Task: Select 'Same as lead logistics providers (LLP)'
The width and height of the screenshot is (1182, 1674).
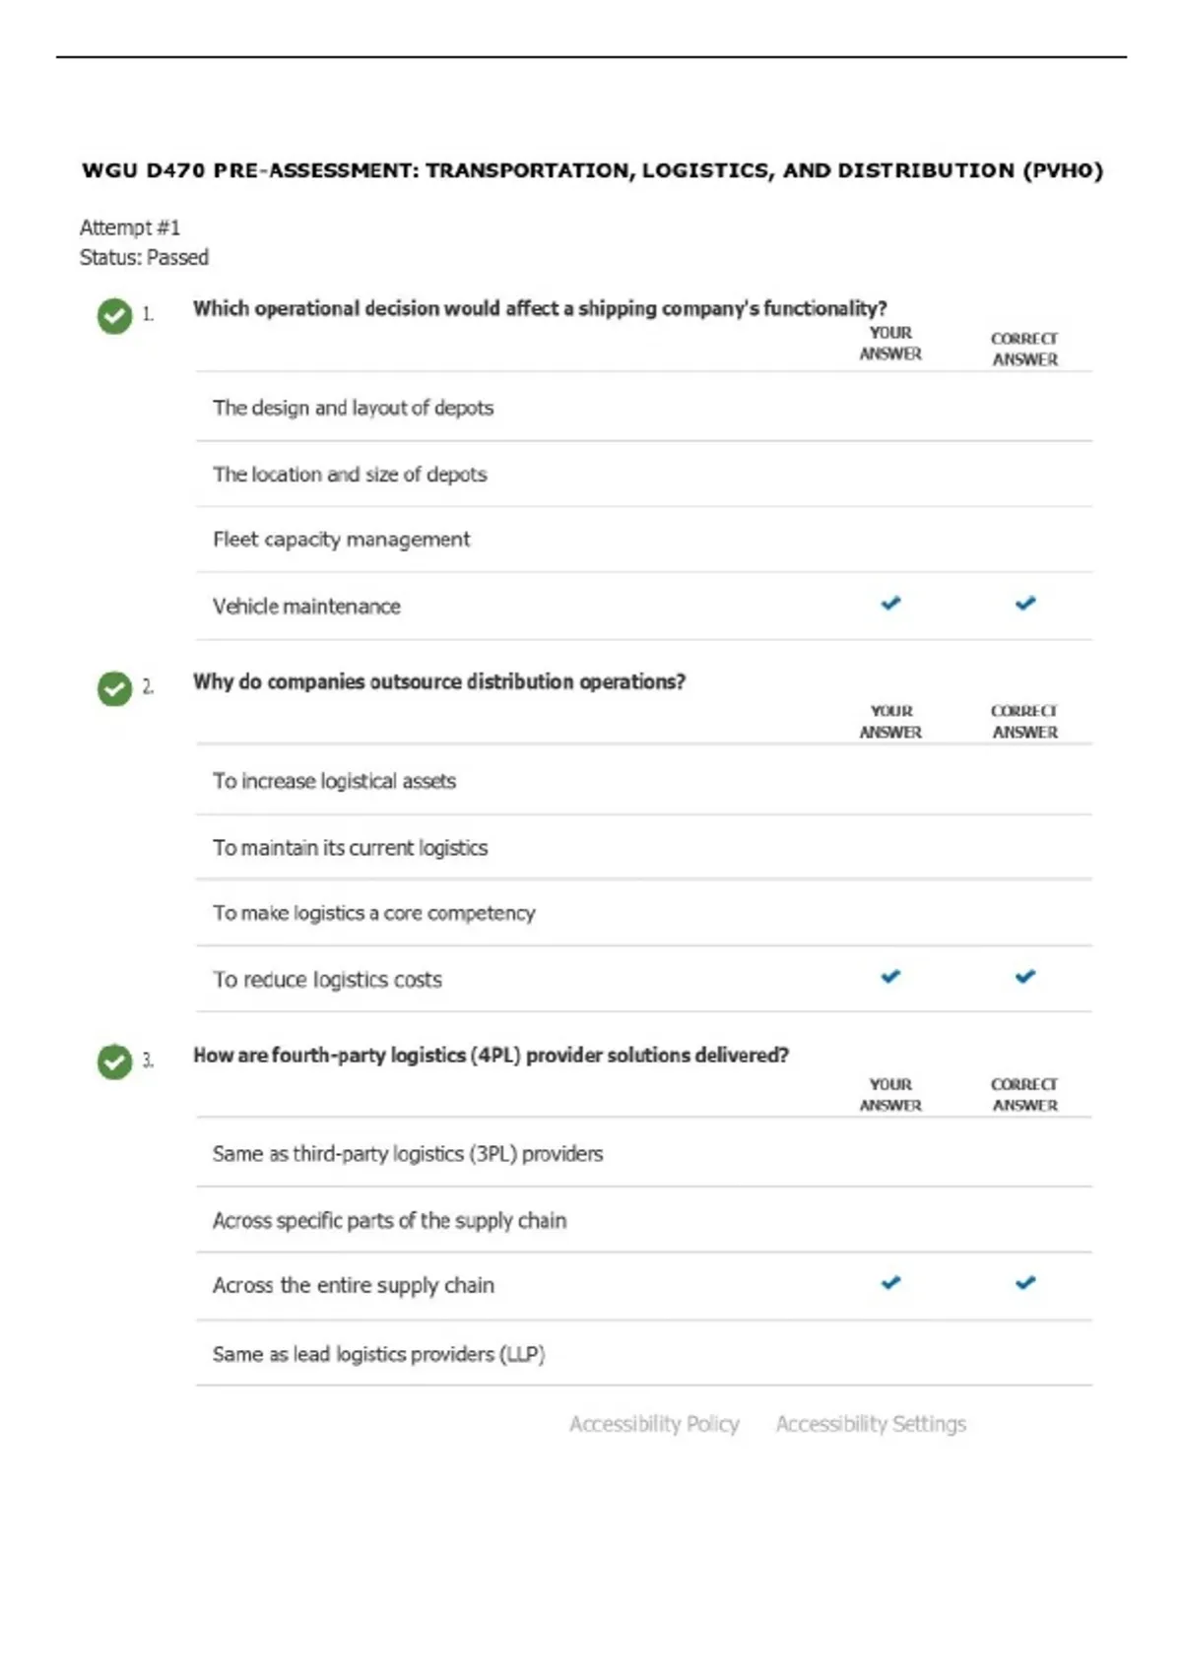Action: 644,1354
